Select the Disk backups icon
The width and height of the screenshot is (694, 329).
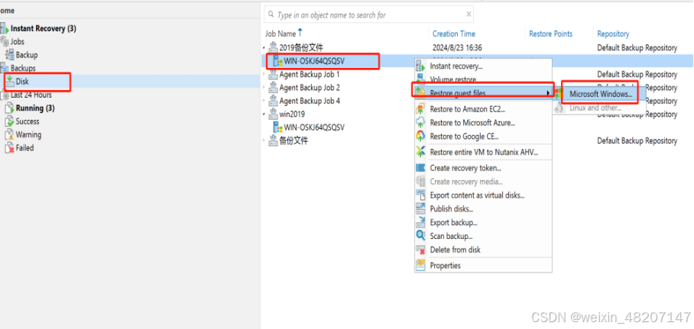(10, 82)
